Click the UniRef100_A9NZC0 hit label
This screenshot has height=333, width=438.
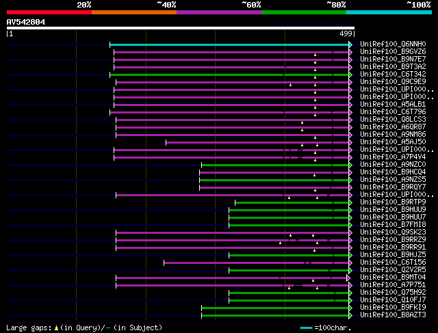pyautogui.click(x=392, y=165)
